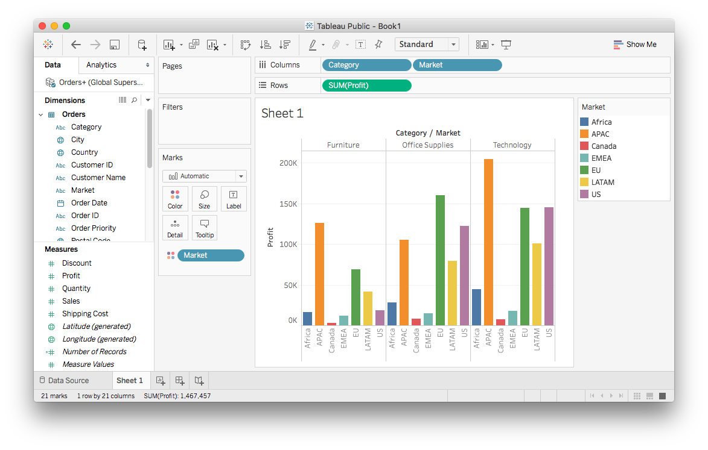The height and width of the screenshot is (450, 708).
Task: Collapse the Orders table tree
Action: [x=41, y=114]
